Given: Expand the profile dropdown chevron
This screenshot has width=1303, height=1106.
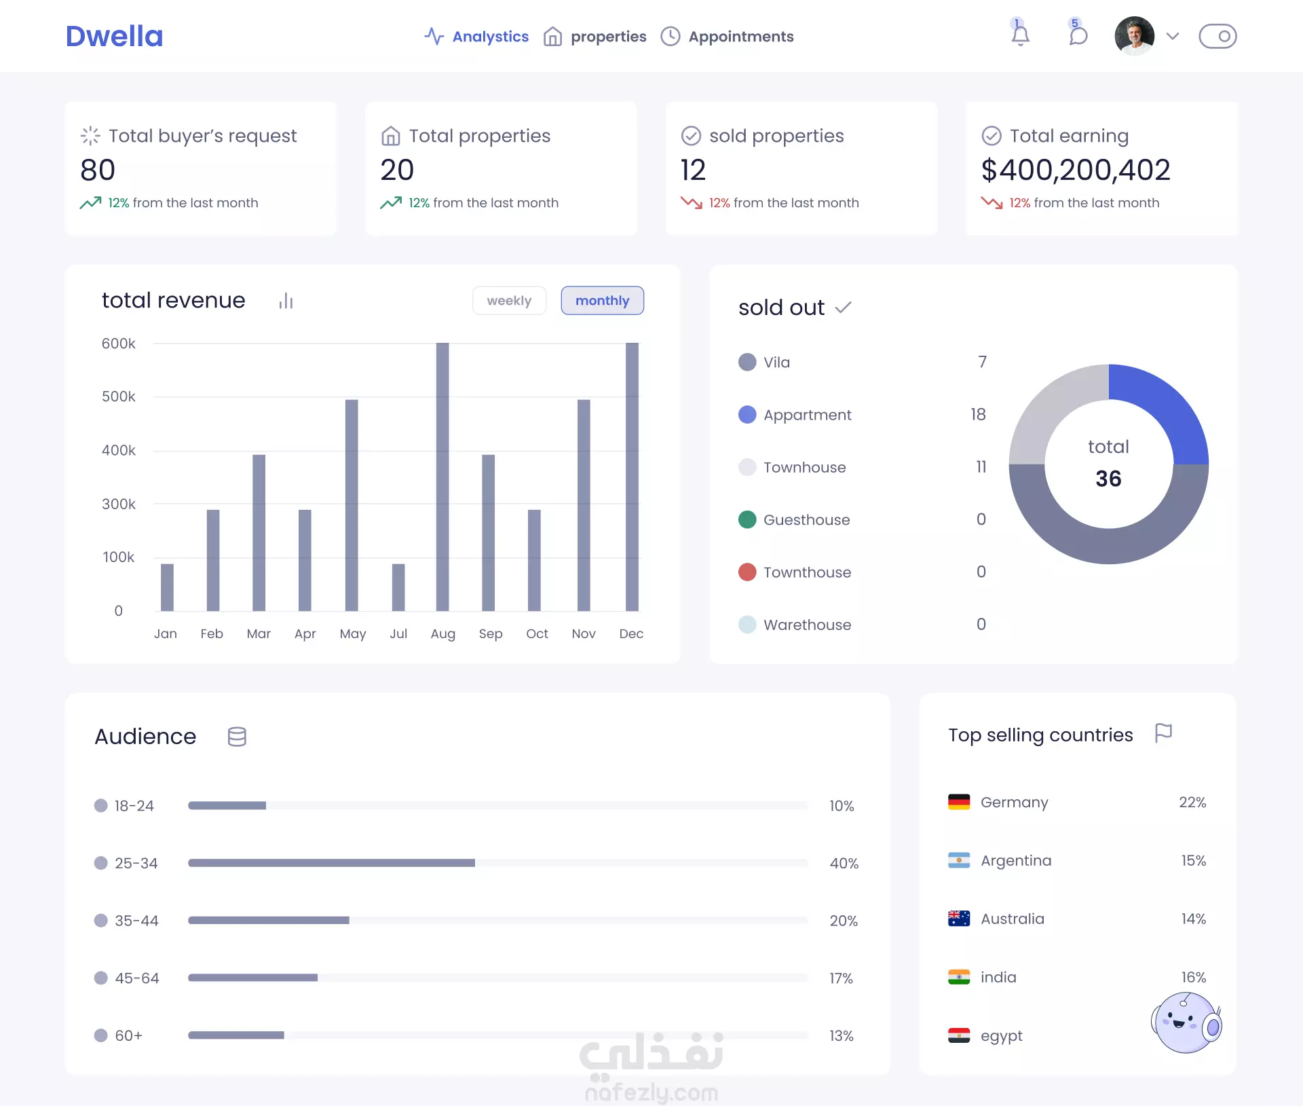Looking at the screenshot, I should click(x=1173, y=36).
